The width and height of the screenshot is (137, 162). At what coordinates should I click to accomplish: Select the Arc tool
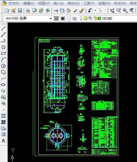[x=3, y=60]
